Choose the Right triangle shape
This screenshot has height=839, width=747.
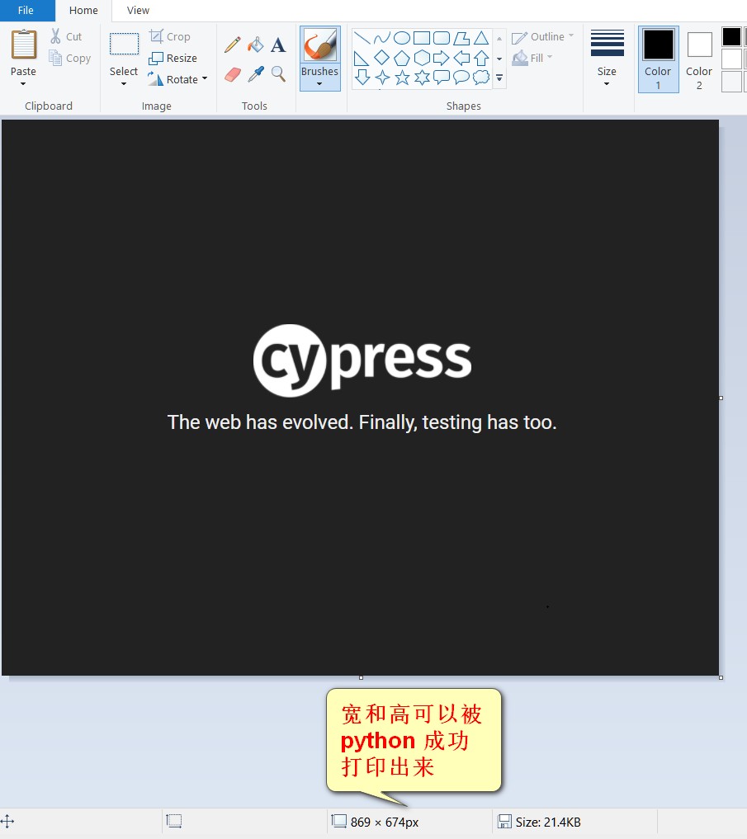tap(362, 58)
